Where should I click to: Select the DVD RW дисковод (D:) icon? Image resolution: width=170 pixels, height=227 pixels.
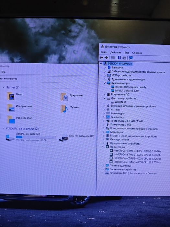point(63,138)
